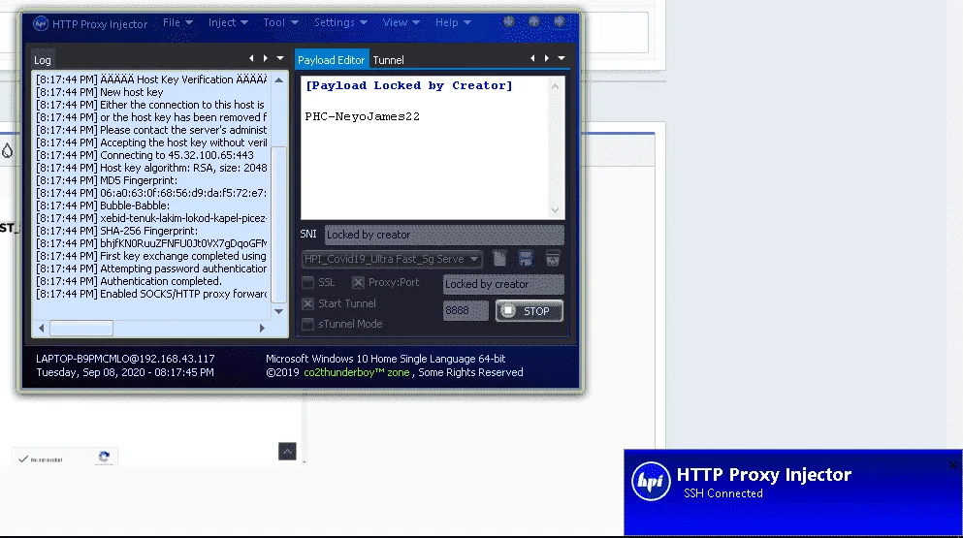Click the Log vertical scrollbar thumb
The height and width of the screenshot is (538, 963).
[x=279, y=224]
